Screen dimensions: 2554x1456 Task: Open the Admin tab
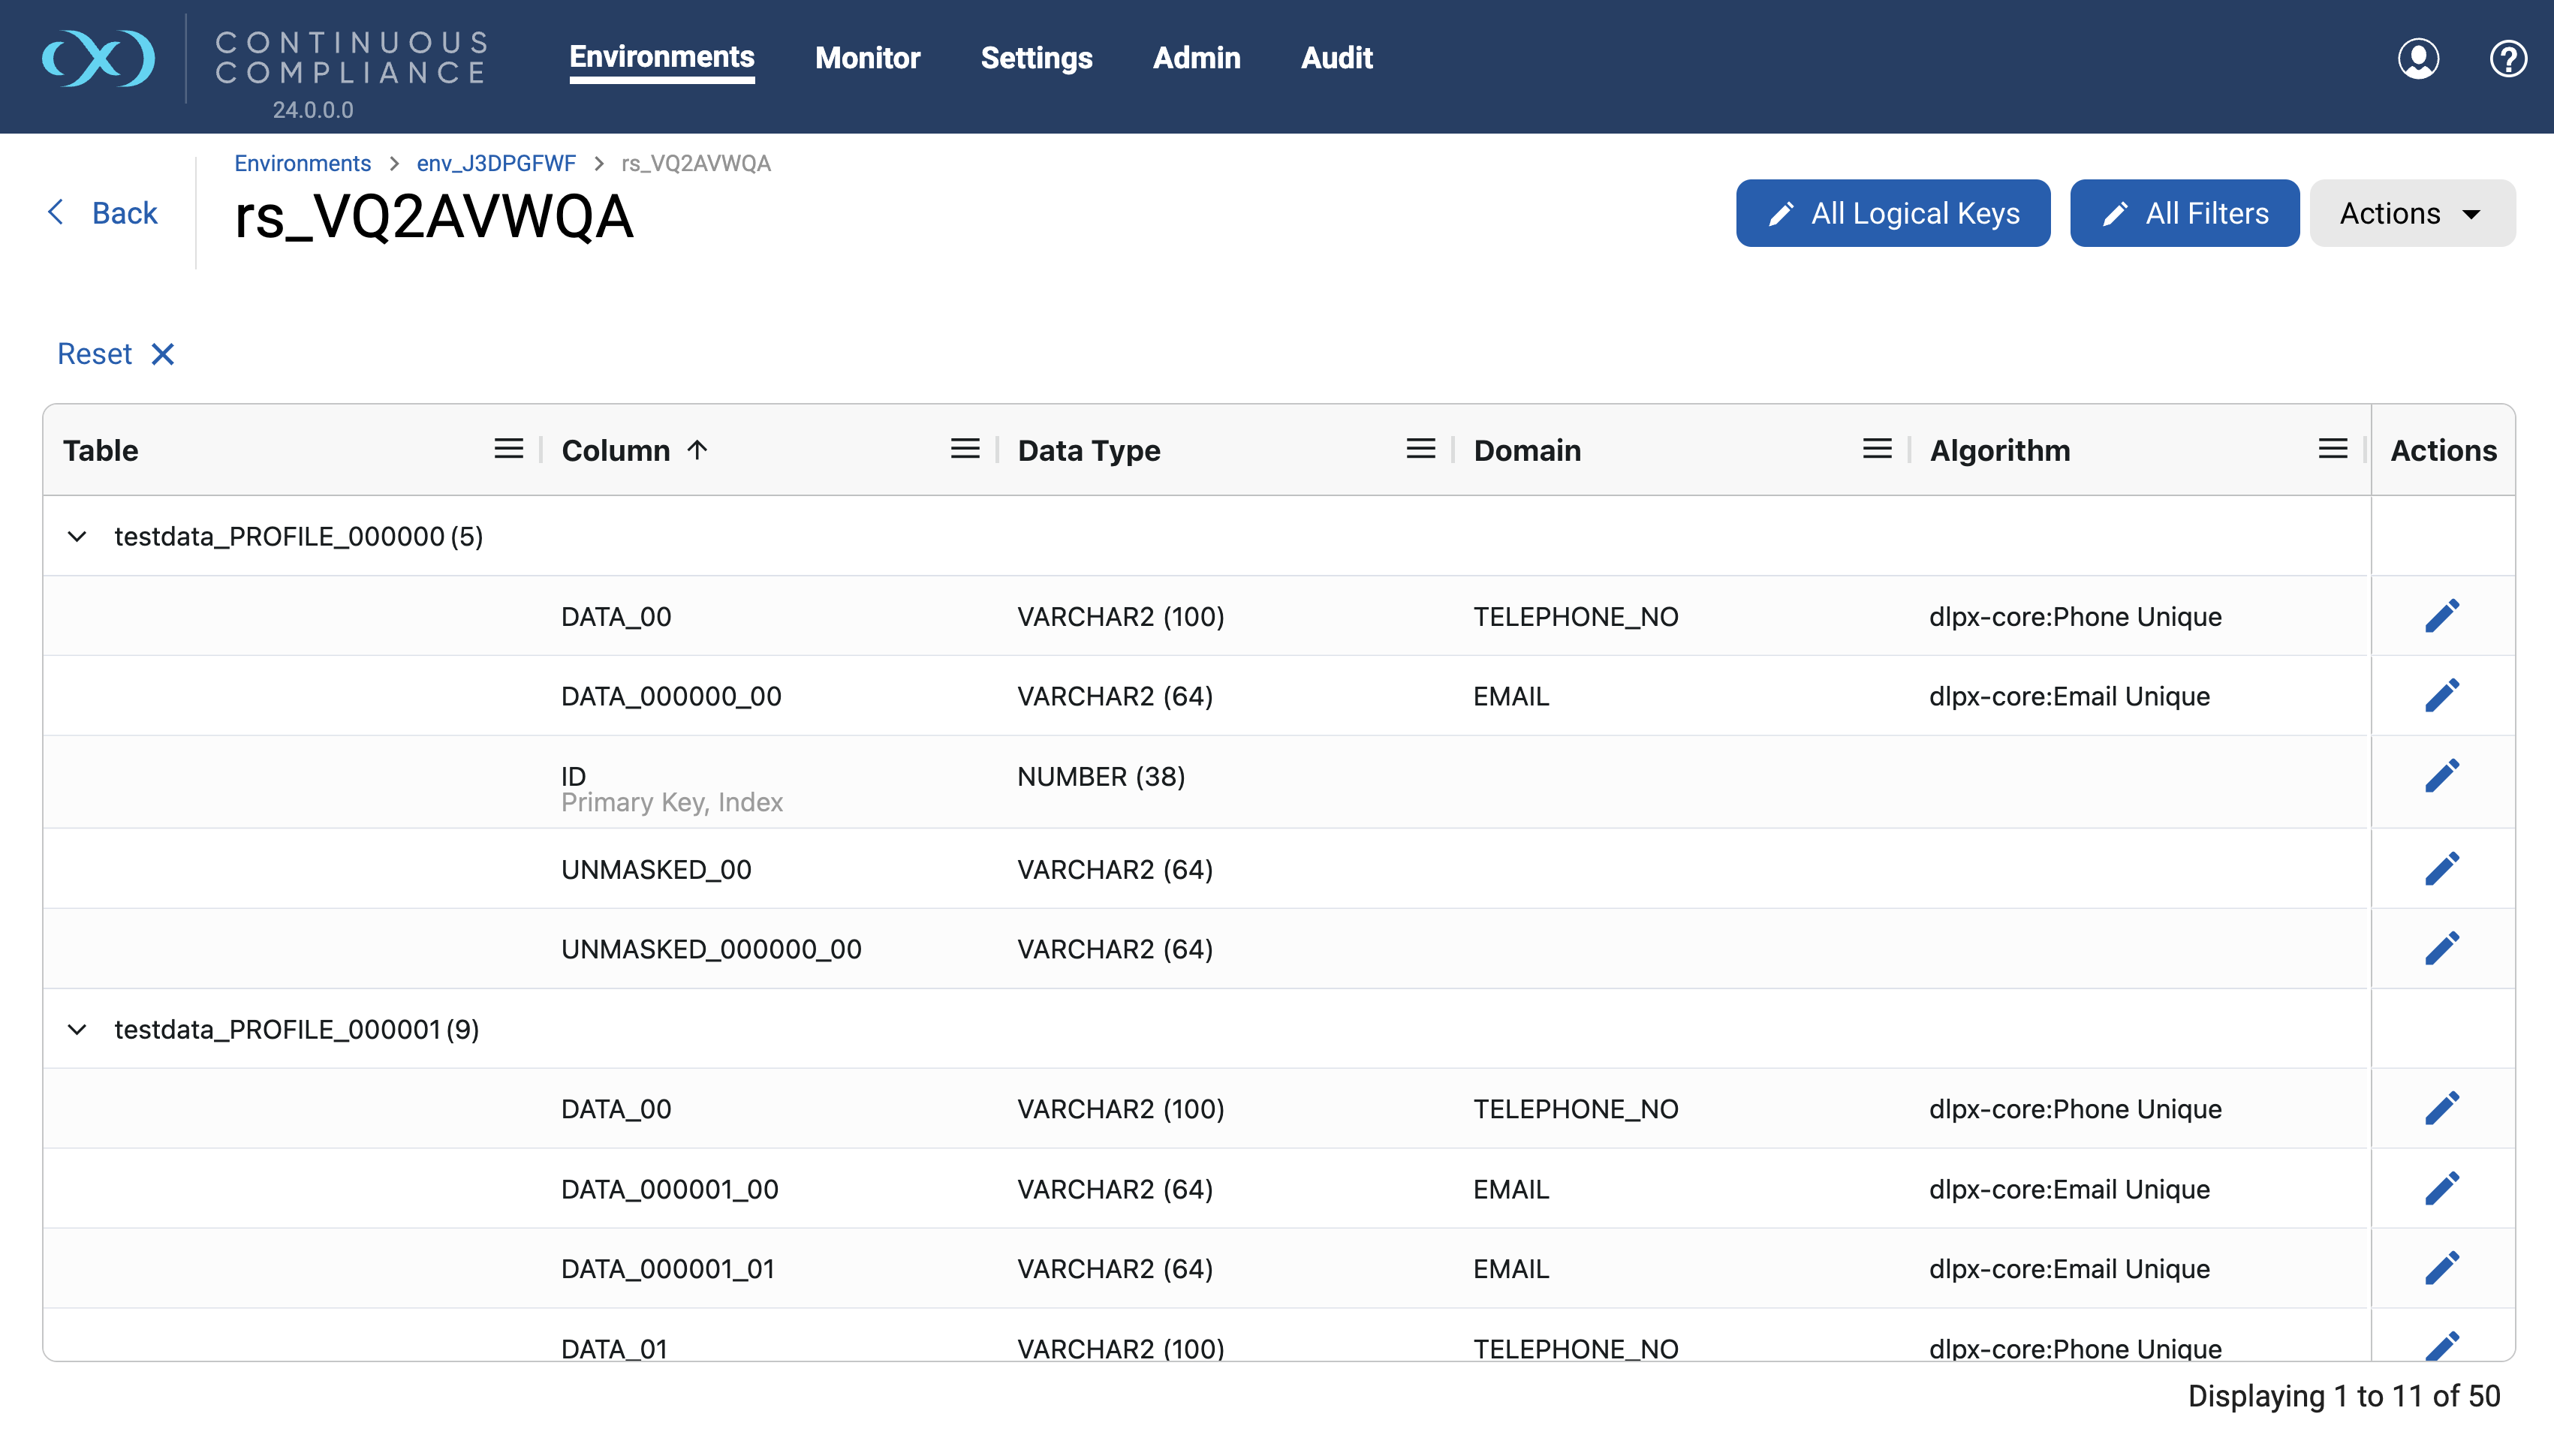(1196, 58)
